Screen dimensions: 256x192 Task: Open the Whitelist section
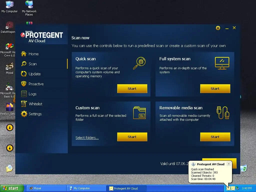pyautogui.click(x=35, y=104)
